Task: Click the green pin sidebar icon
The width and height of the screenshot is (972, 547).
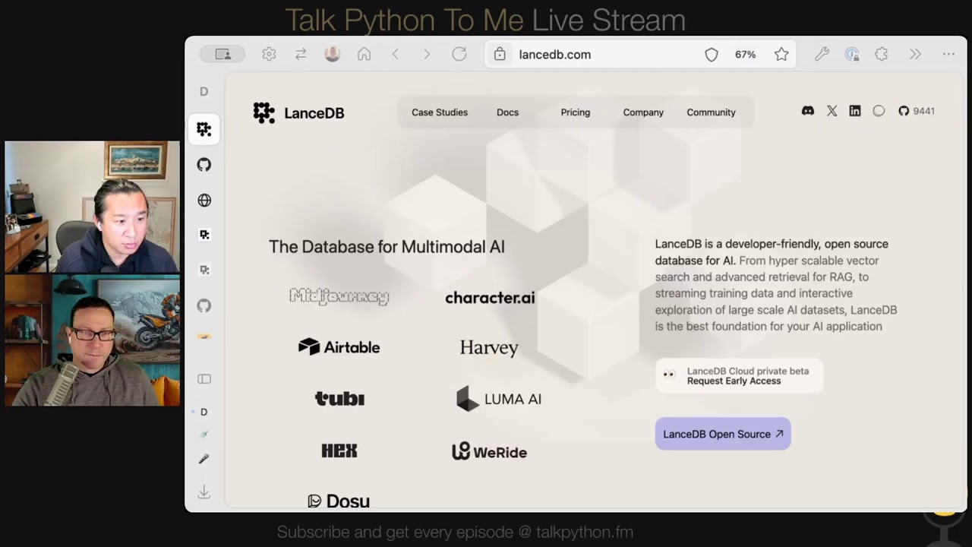Action: [x=204, y=435]
